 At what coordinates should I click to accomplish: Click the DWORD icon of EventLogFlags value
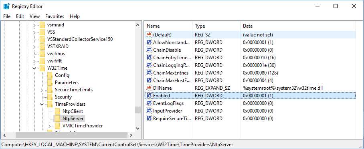pyautogui.click(x=149, y=103)
